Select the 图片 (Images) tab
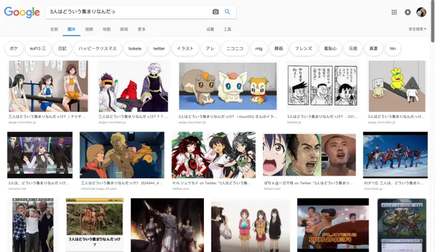Image resolution: width=435 pixels, height=252 pixels. coord(71,29)
